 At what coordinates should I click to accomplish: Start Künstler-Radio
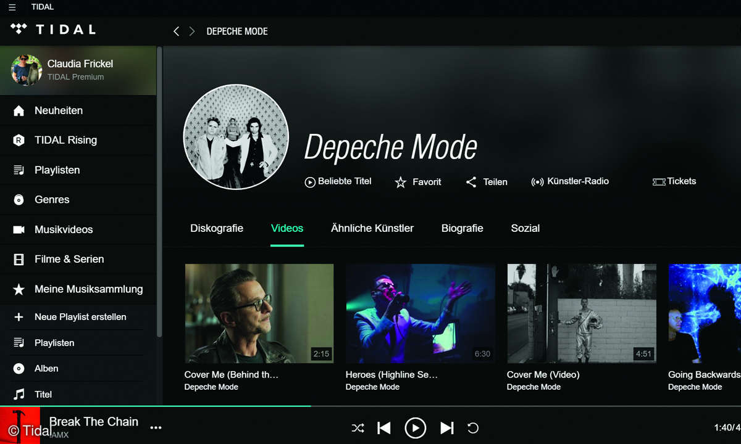click(x=570, y=181)
